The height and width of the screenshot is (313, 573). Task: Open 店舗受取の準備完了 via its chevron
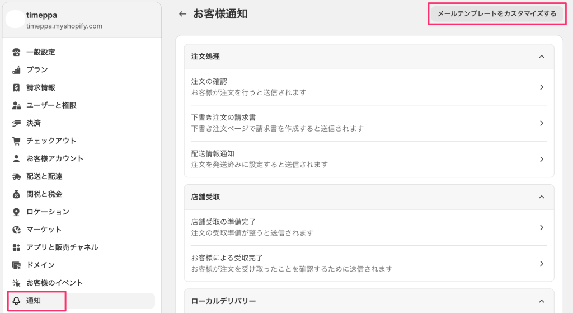coord(542,227)
